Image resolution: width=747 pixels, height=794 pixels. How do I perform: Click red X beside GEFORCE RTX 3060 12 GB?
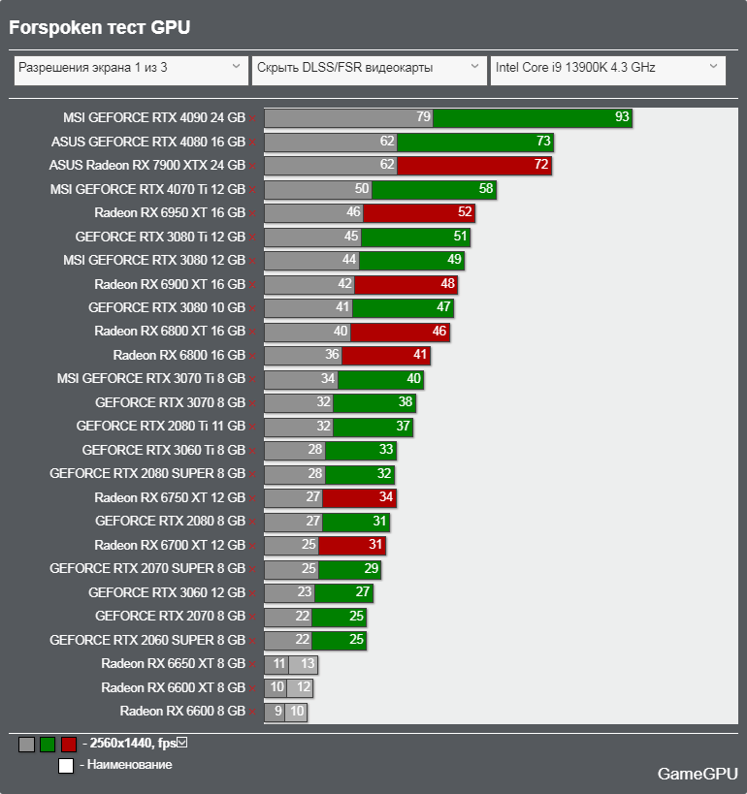[x=252, y=593]
